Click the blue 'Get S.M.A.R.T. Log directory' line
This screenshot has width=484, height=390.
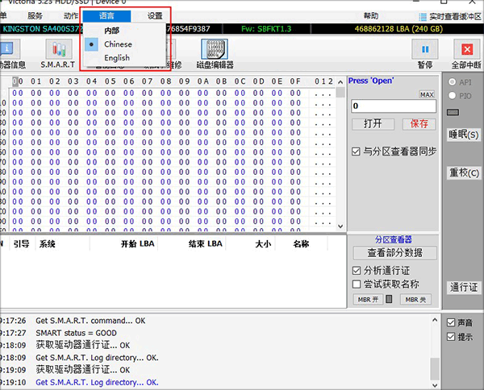click(x=97, y=382)
